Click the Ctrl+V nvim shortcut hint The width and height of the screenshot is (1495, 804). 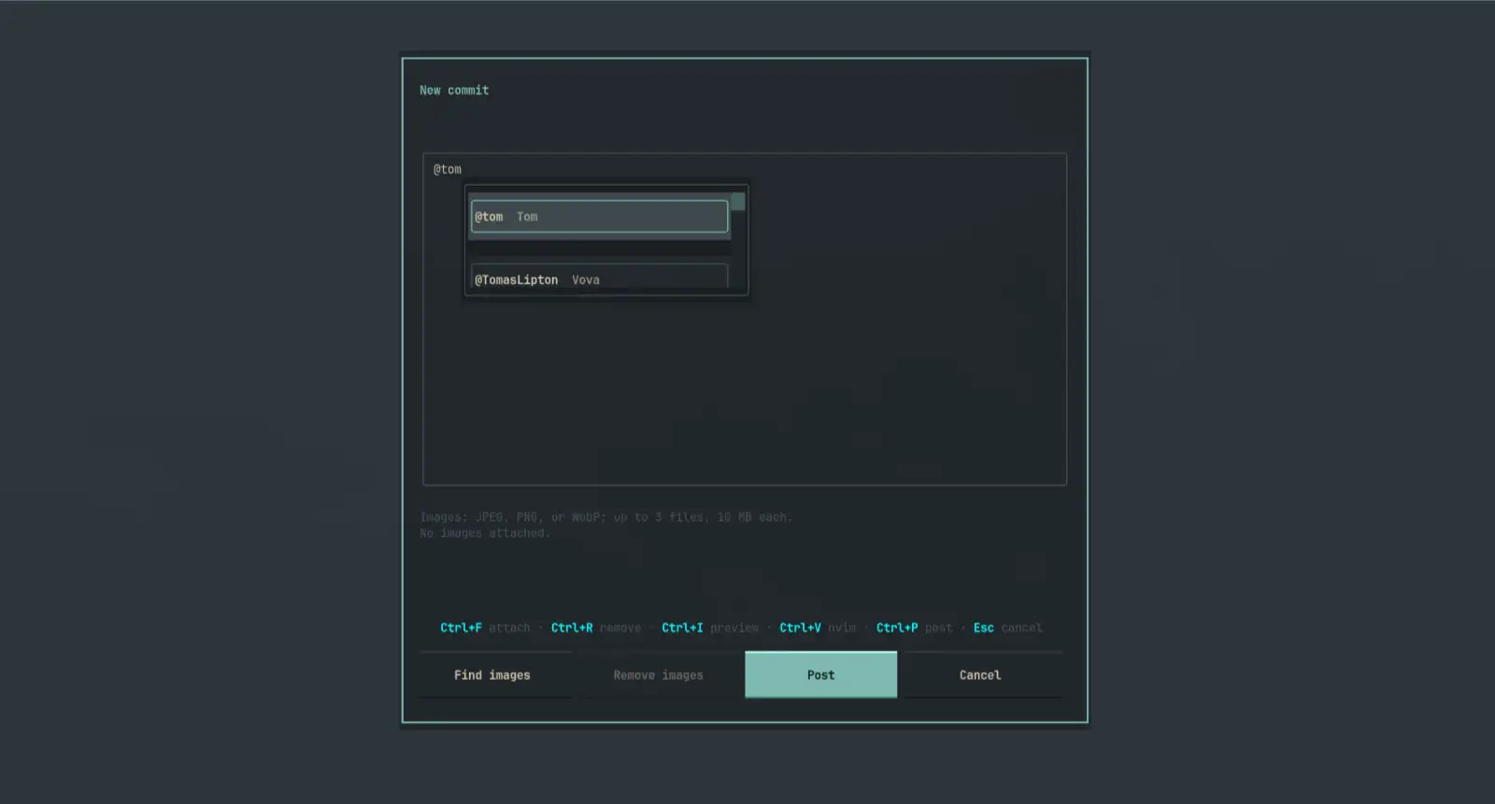pos(818,628)
